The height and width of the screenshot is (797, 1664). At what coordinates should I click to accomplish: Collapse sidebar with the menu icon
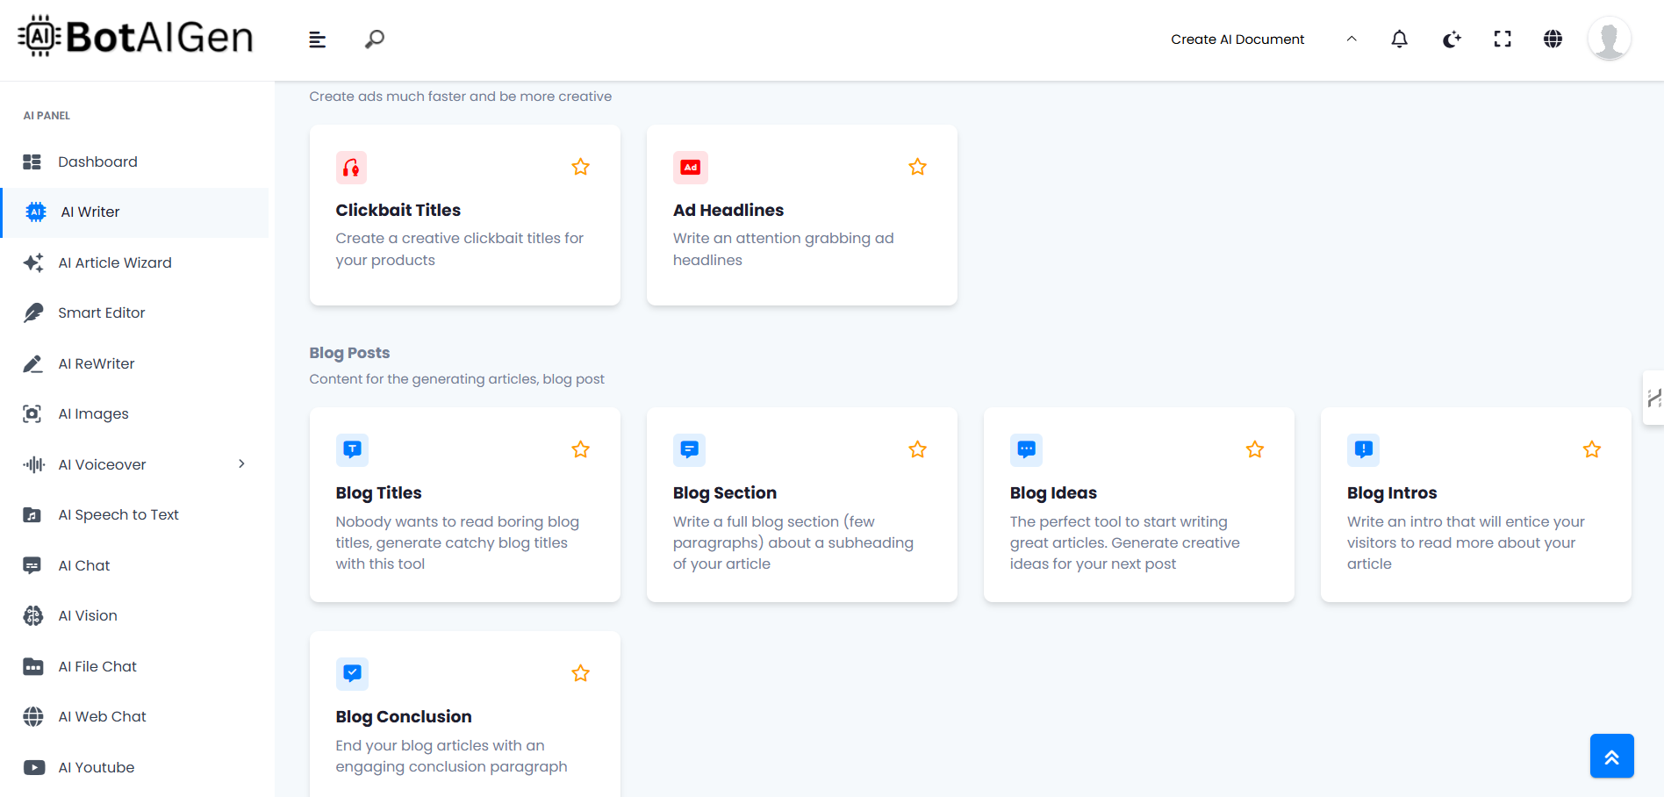[x=318, y=39]
